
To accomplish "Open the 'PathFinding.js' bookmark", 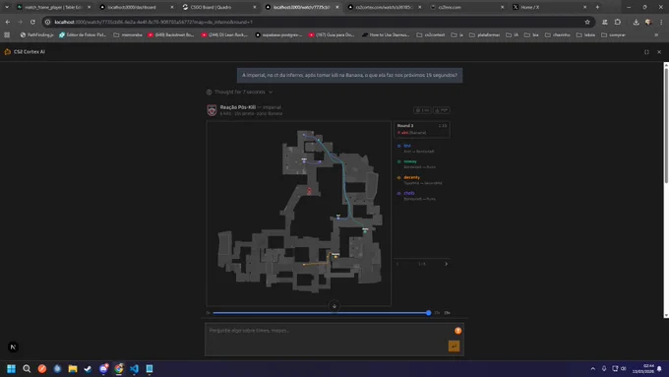I will point(36,35).
